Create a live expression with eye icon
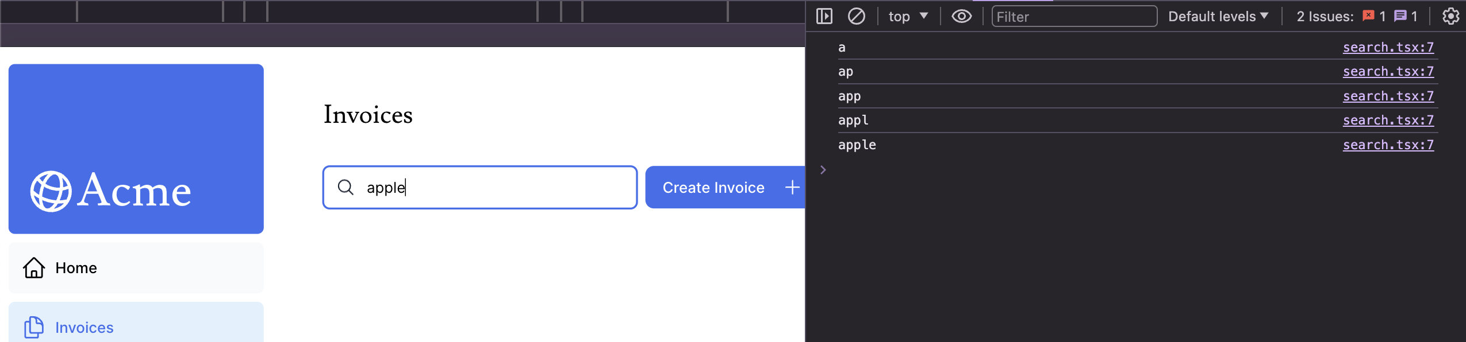This screenshot has width=1466, height=342. click(x=961, y=16)
